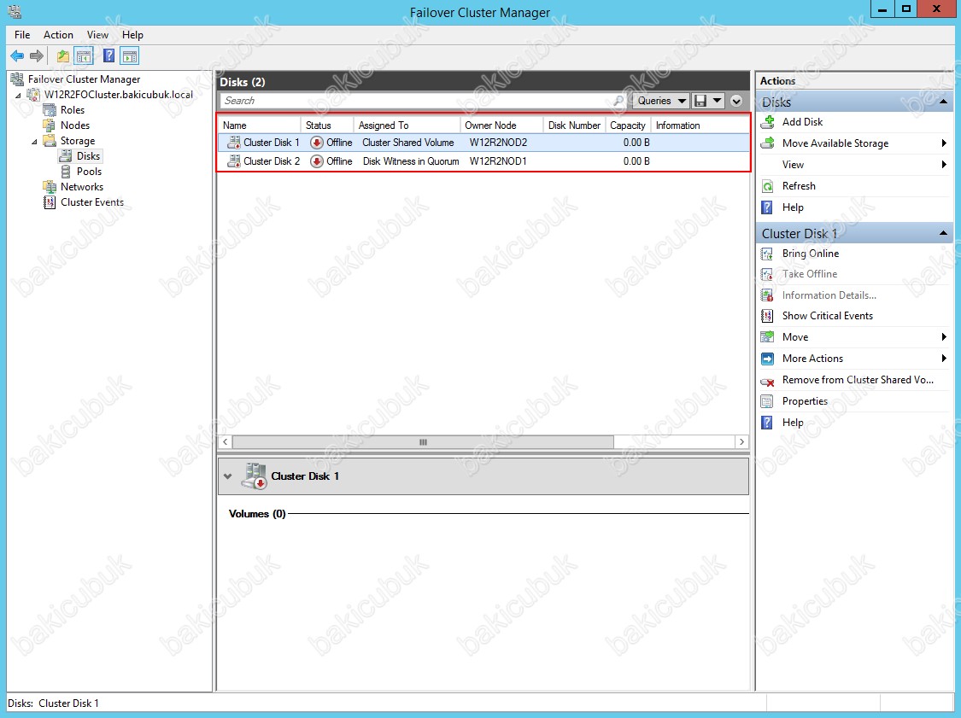Expand the search options chevron button
961x718 pixels.
736,101
